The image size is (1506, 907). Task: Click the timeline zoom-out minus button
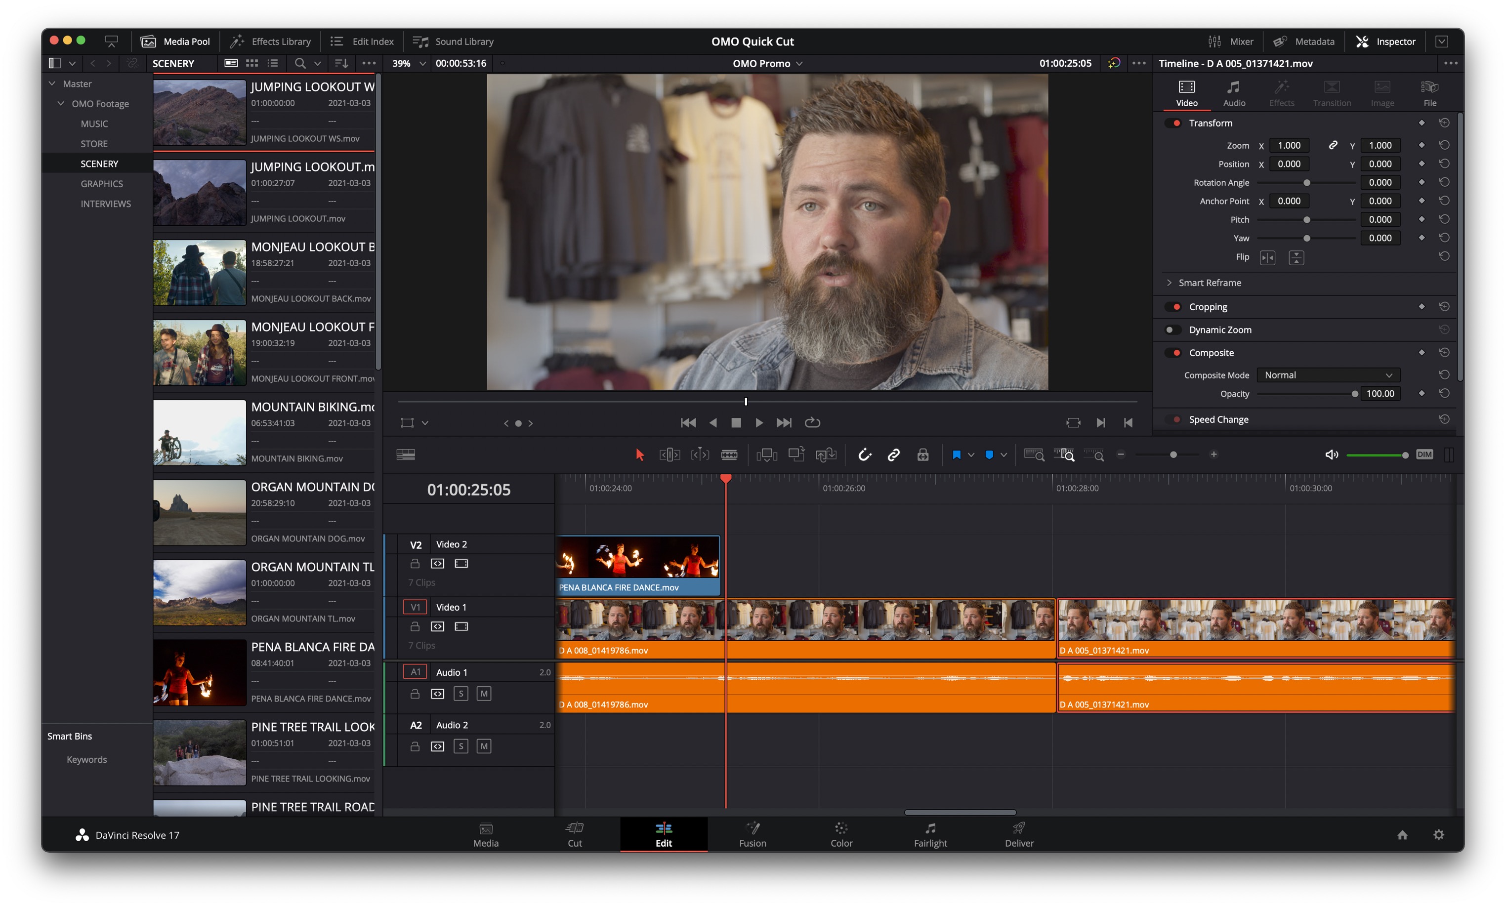[1121, 454]
